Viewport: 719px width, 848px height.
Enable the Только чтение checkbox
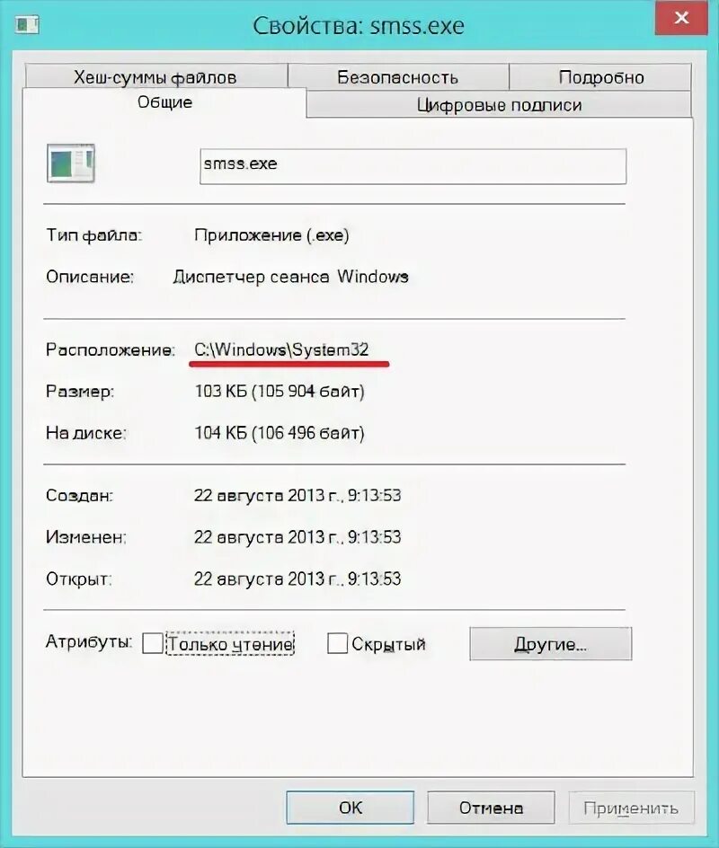coord(153,644)
